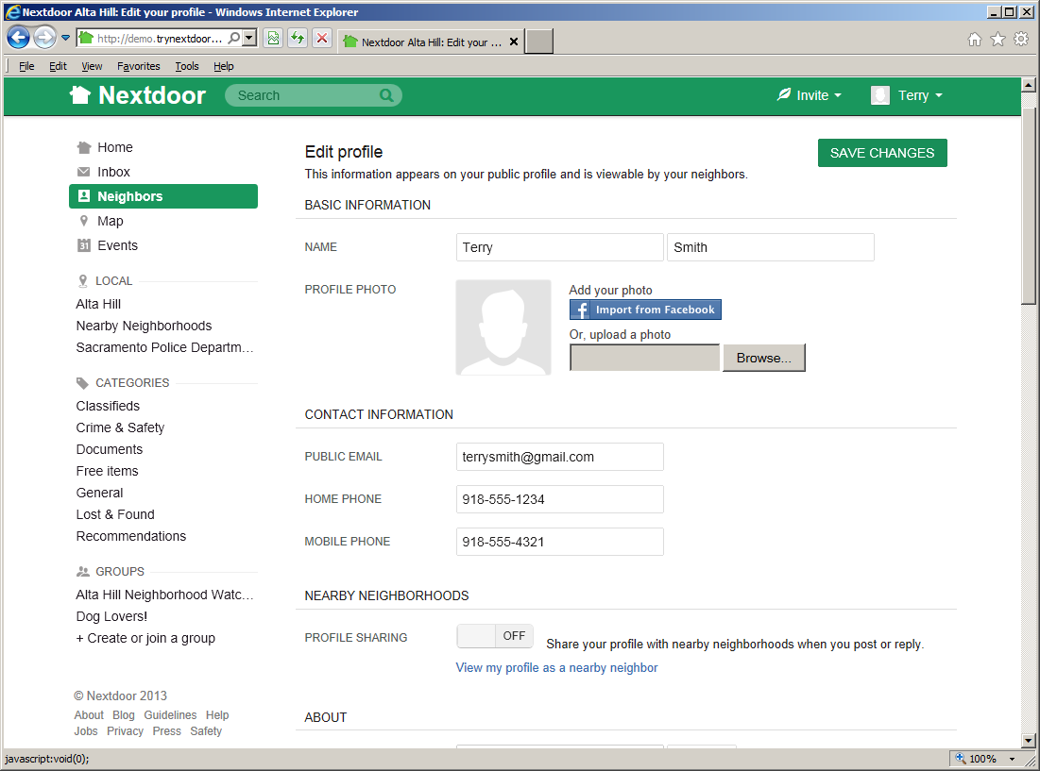The image size is (1040, 771).
Task: Click the Map pin icon
Action: 85,221
